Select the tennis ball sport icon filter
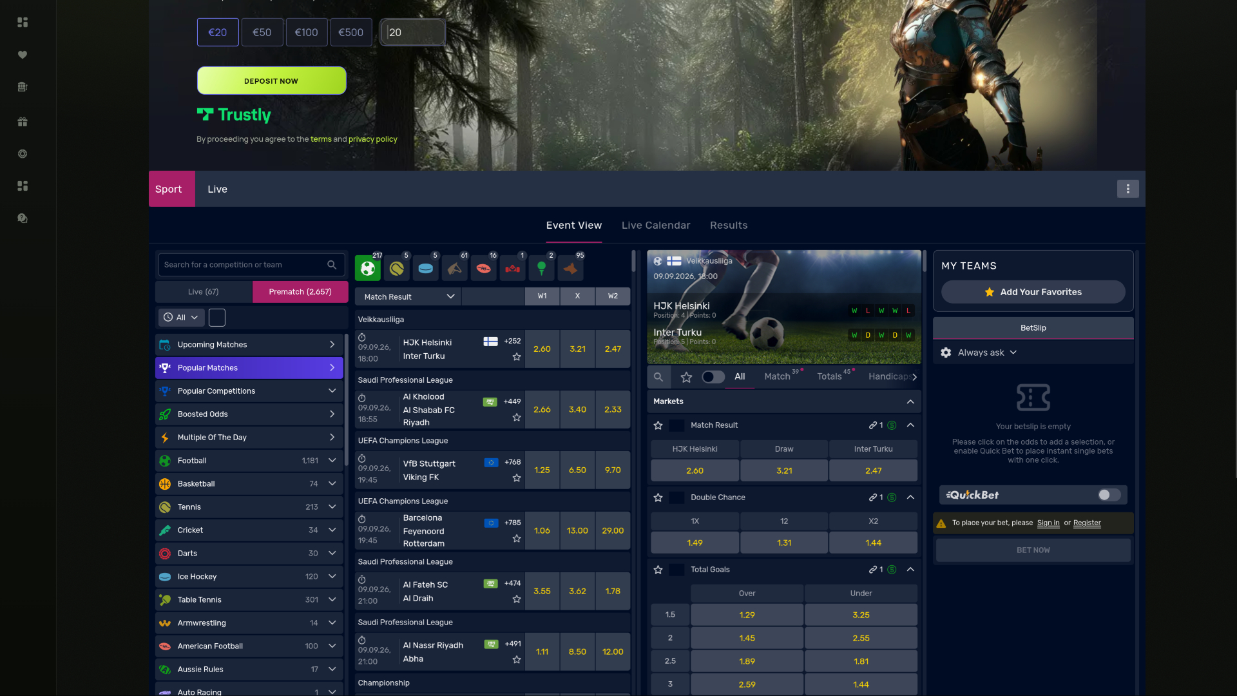 tap(396, 268)
